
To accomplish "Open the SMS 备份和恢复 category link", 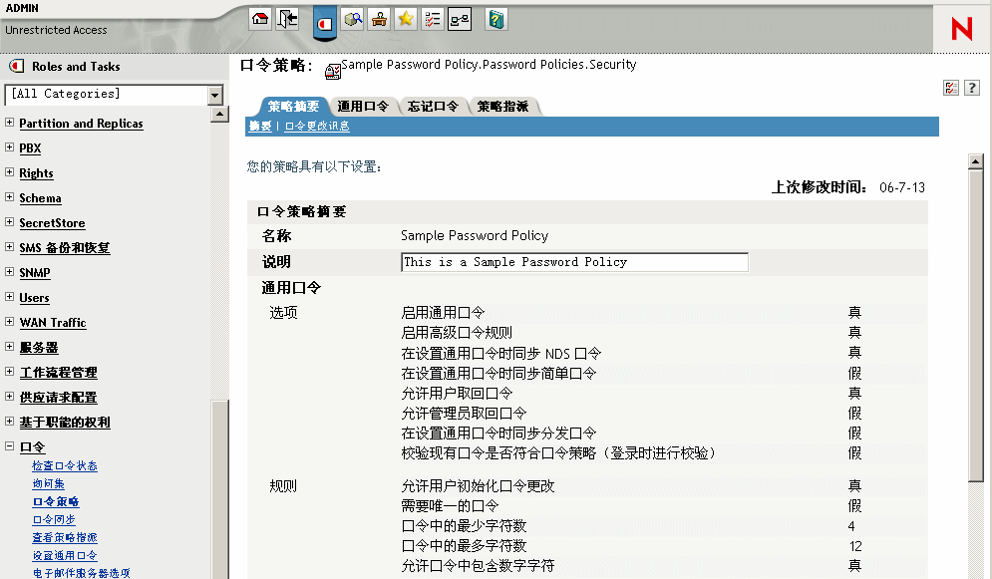I will coord(65,248).
